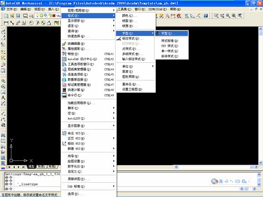Click the first layout tab arrow
This screenshot has height=197, width=263.
click(9, 167)
